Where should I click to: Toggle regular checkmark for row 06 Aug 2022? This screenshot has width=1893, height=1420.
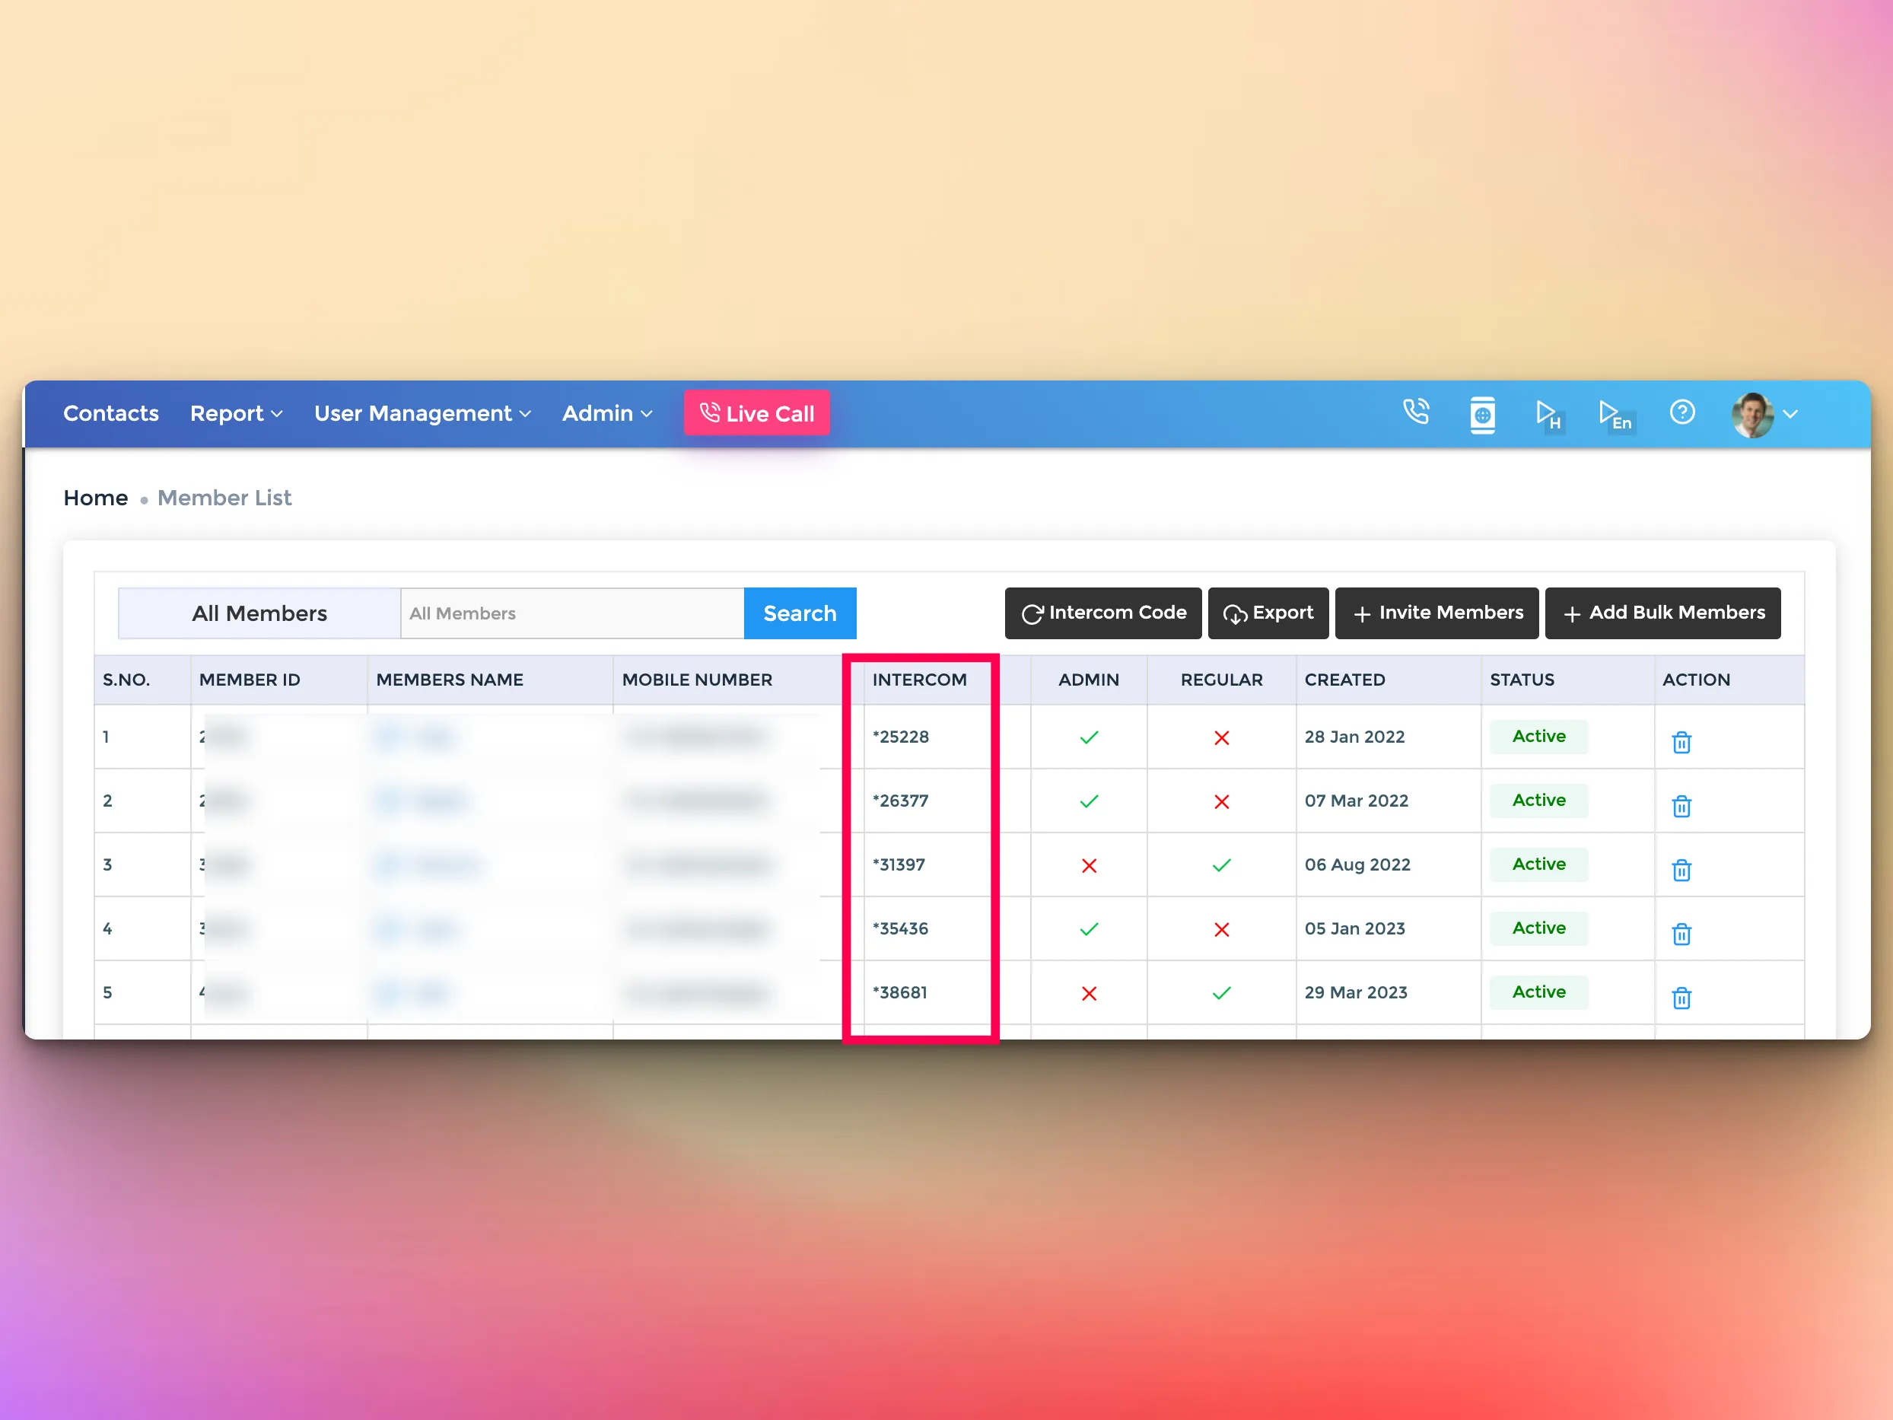coord(1221,865)
